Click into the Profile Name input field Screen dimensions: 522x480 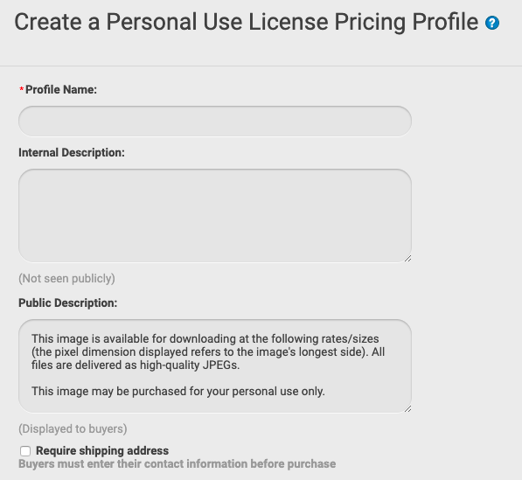[x=215, y=122]
